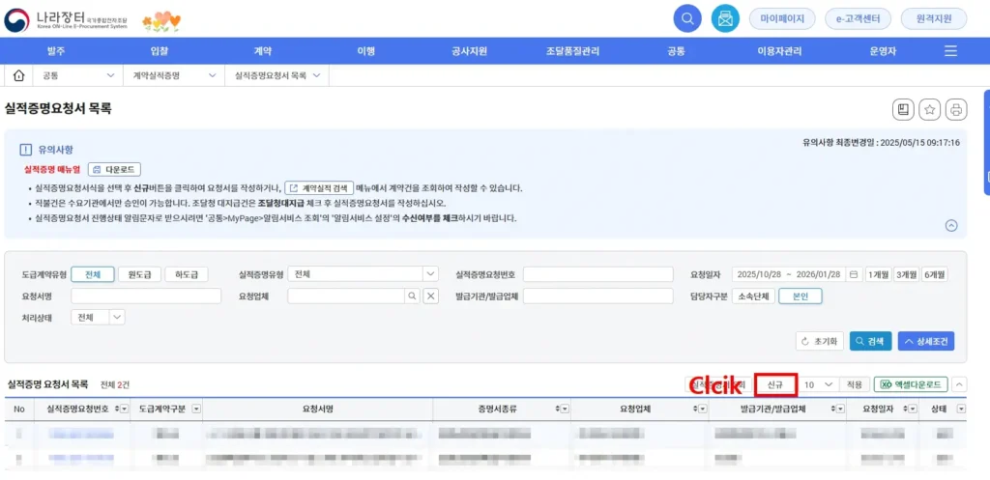Screen dimensions: 990x480
Task: Click the blue search magnifier icon in header
Action: tap(687, 18)
